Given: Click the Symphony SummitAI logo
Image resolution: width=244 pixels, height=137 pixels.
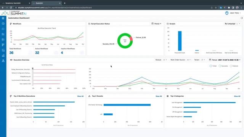Looking at the screenshot, I should (14, 13).
